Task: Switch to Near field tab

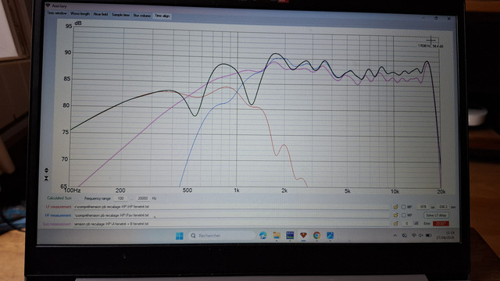Action: point(101,14)
